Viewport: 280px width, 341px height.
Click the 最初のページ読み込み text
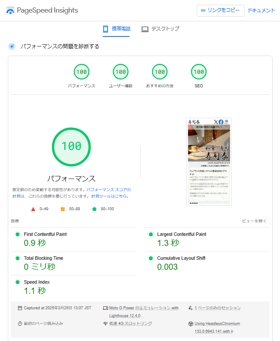[43, 324]
